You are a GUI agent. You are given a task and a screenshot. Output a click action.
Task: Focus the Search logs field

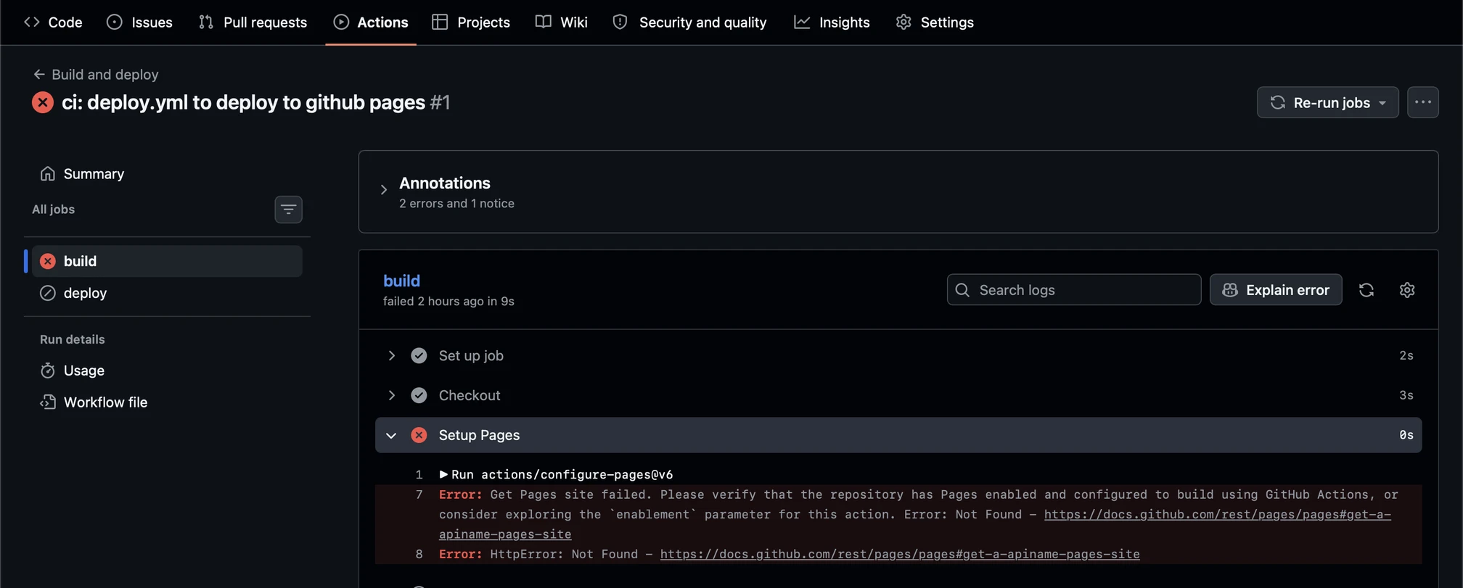[x=1073, y=290]
